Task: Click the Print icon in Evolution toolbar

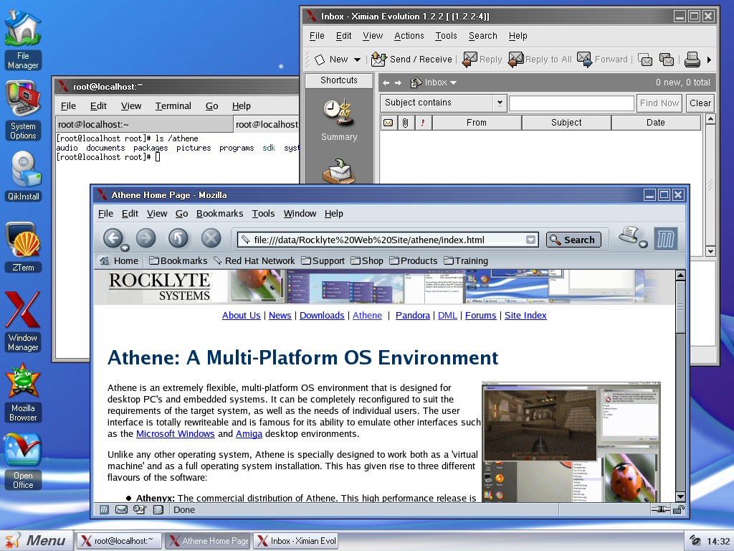Action: click(692, 60)
